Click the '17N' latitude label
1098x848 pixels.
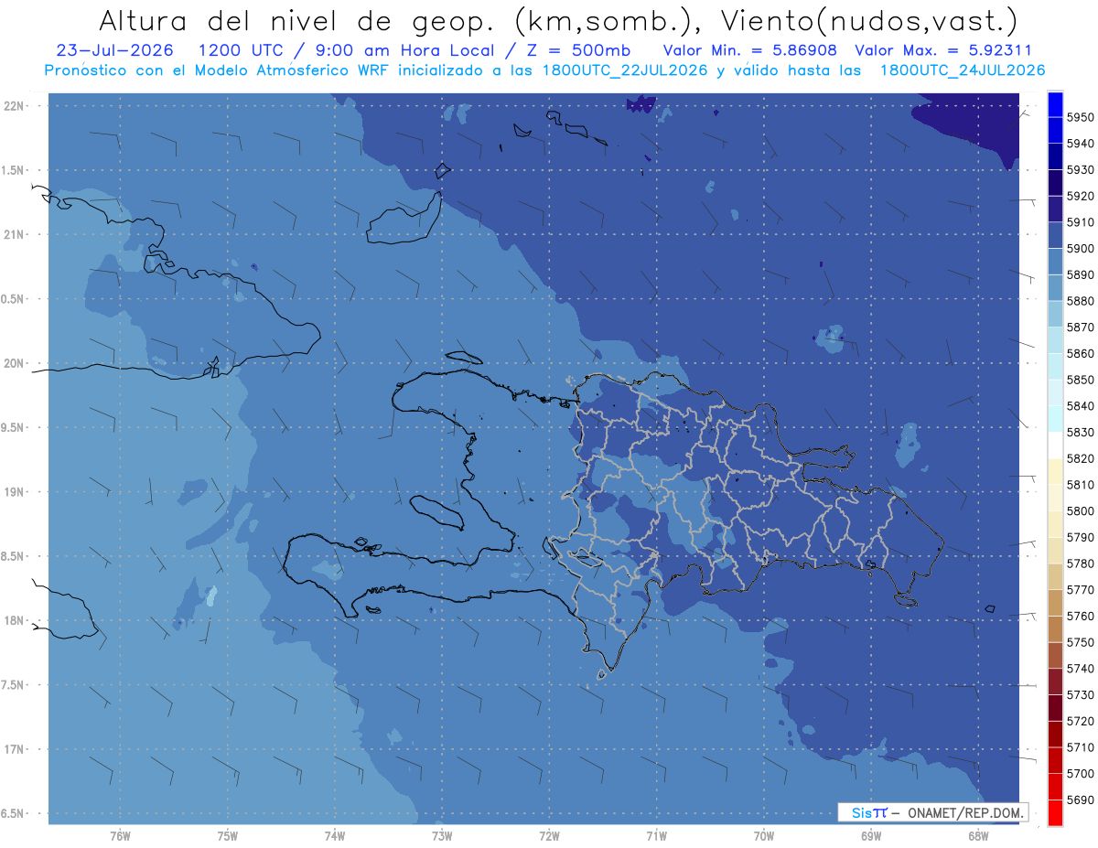[14, 749]
